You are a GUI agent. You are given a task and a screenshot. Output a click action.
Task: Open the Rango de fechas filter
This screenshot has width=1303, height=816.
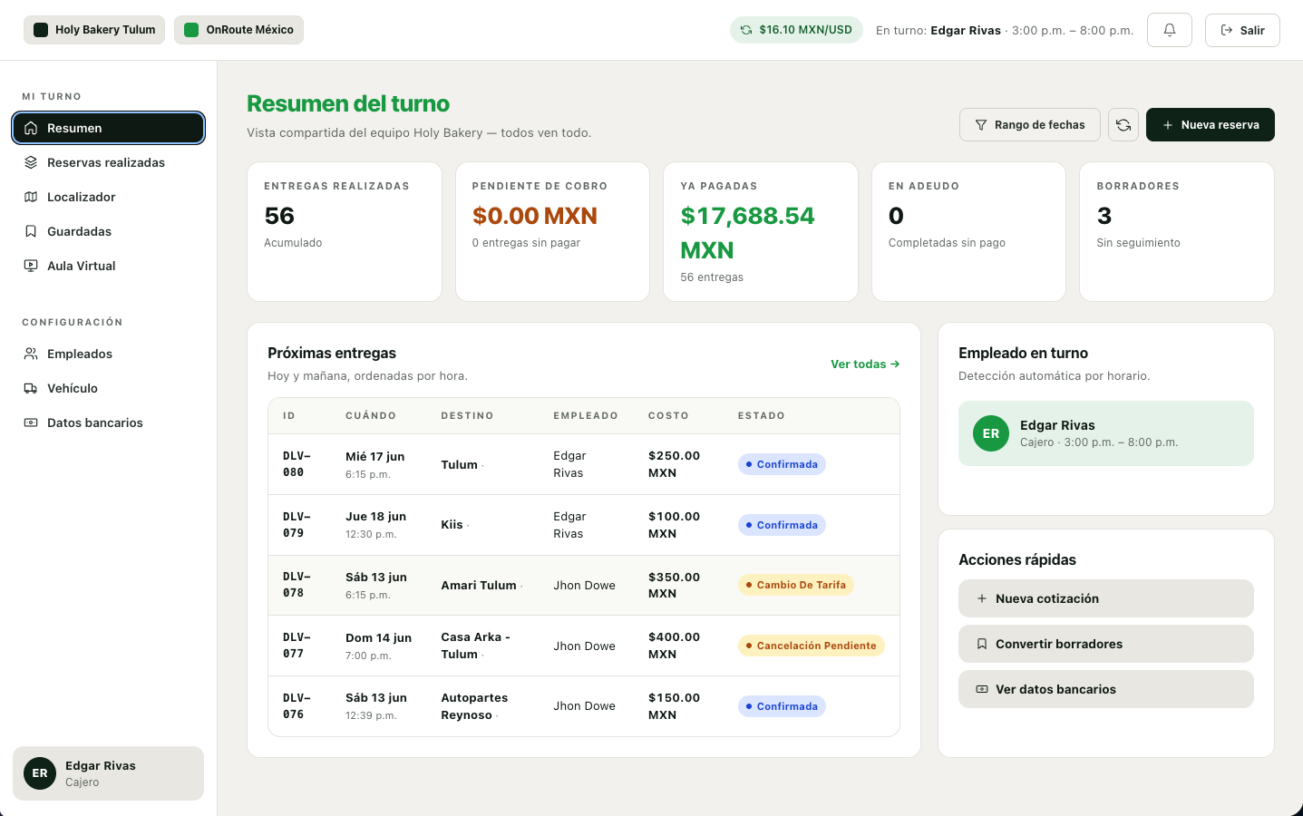tap(1030, 125)
